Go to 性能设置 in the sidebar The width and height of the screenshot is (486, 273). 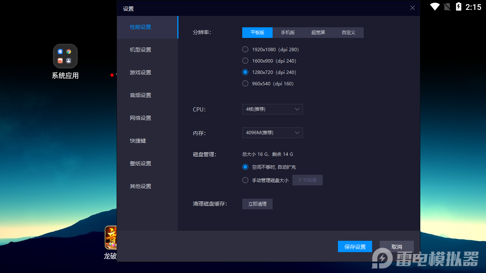147,27
